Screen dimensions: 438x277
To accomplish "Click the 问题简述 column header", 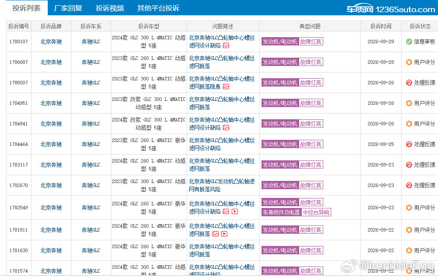I will [x=223, y=26].
